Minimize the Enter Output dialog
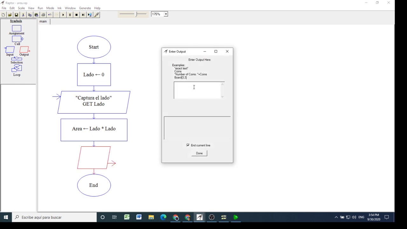 [x=205, y=51]
